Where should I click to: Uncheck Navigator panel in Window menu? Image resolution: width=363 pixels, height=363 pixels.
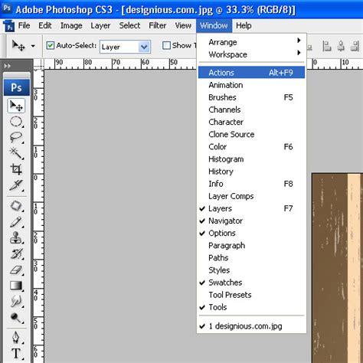[x=251, y=221]
